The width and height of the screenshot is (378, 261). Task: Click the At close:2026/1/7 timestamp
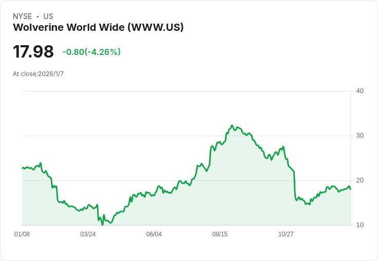click(x=39, y=74)
